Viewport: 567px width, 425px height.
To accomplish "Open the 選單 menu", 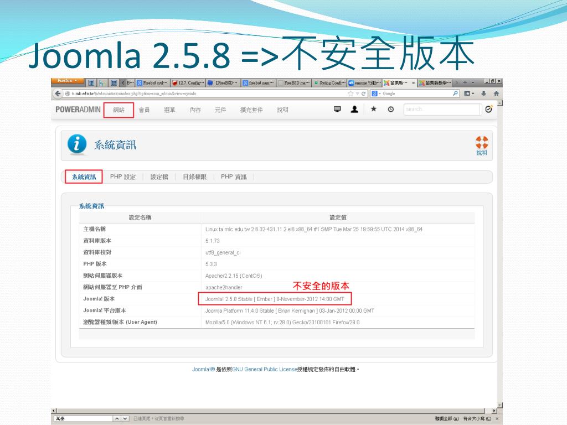I will click(169, 110).
